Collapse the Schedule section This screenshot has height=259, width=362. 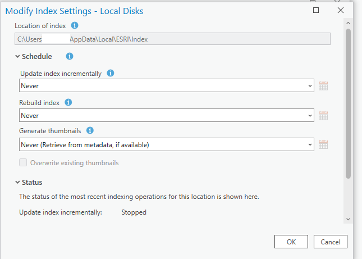tap(17, 56)
